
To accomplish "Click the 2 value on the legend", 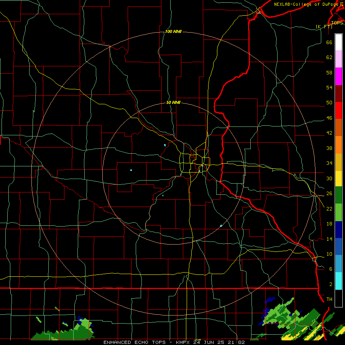I will click(331, 284).
